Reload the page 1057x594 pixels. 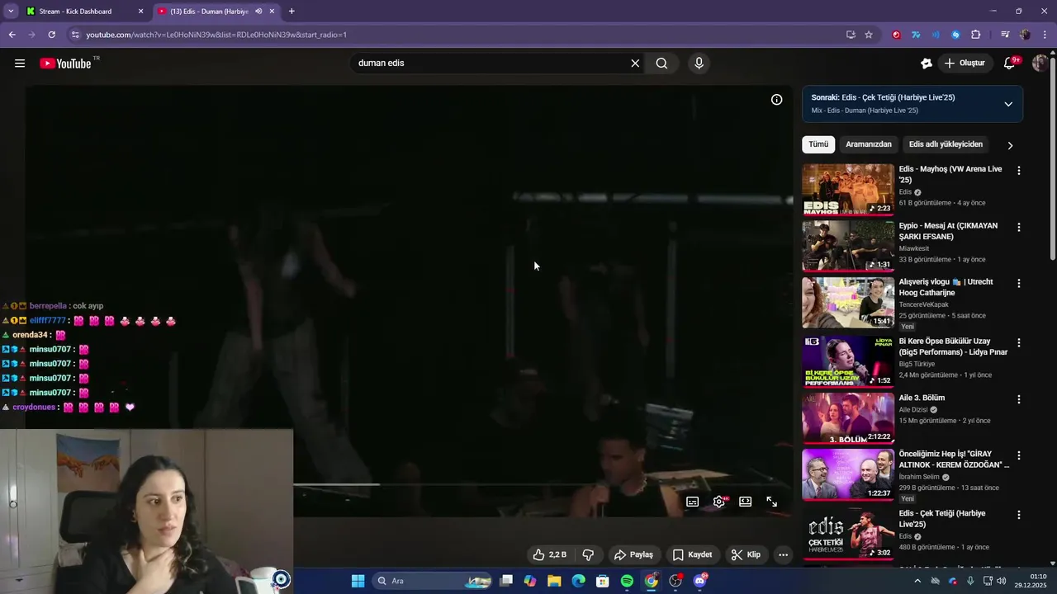click(51, 35)
